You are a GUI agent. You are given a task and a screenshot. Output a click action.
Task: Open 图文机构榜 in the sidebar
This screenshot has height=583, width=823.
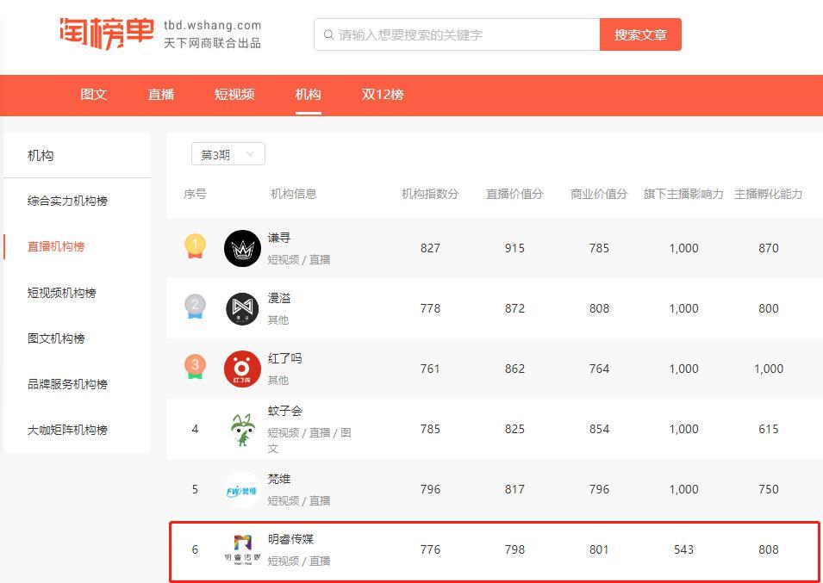56,338
